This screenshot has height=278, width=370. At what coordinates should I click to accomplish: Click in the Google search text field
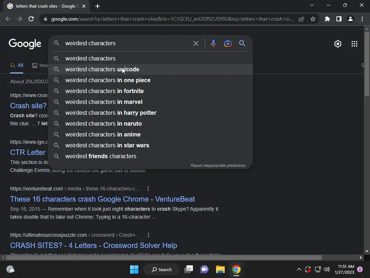tap(128, 43)
